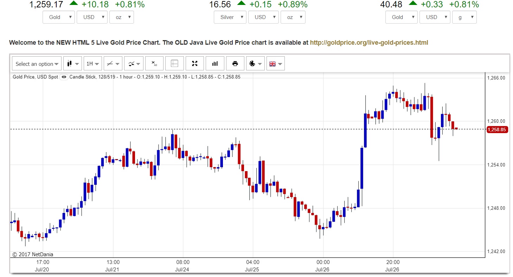The image size is (513, 277).
Task: Click the '© 2017 NetDania' copyright text
Action: (33, 254)
